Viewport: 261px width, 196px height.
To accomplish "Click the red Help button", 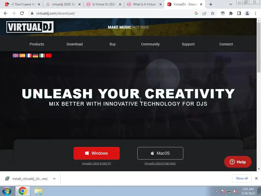I will click(x=238, y=162).
